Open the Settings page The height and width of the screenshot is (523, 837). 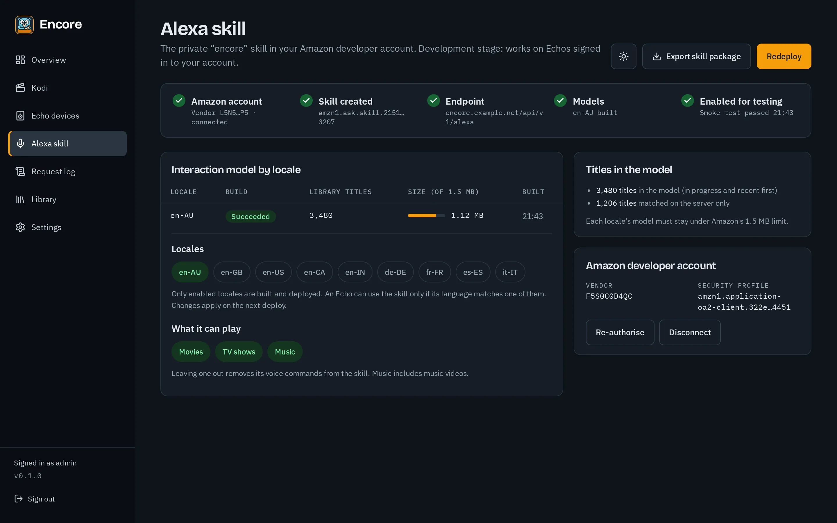(67, 227)
